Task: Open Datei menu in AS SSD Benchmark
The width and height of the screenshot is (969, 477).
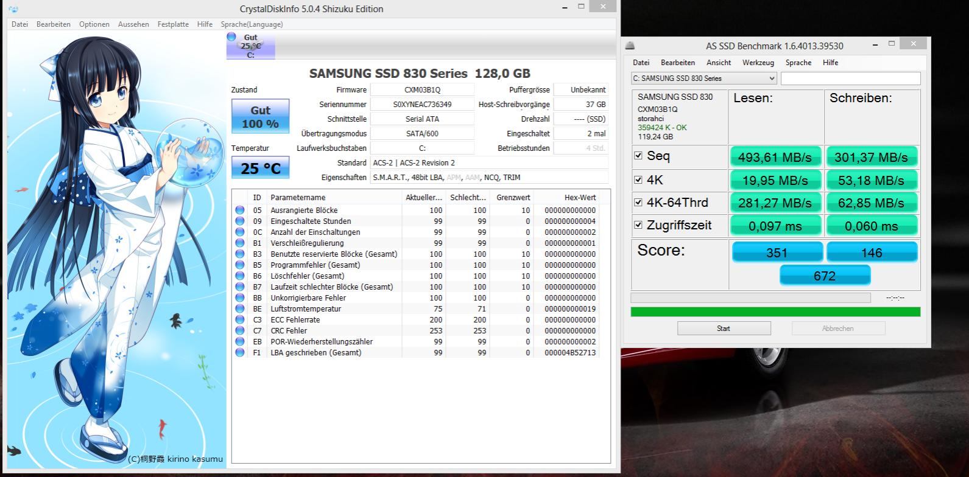Action: (x=641, y=63)
